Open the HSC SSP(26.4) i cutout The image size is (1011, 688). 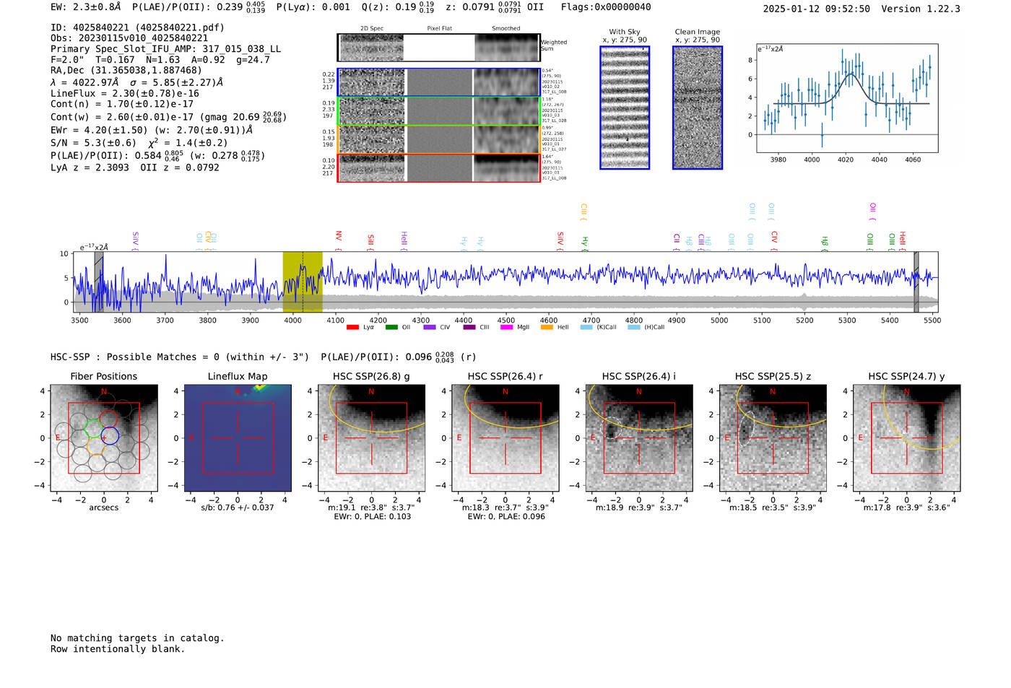(x=639, y=438)
